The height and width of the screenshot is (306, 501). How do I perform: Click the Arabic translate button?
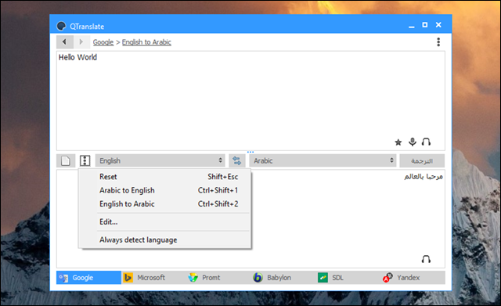422,160
